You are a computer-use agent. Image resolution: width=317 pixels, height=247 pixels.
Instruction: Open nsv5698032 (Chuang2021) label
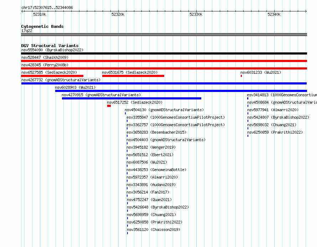(272, 125)
